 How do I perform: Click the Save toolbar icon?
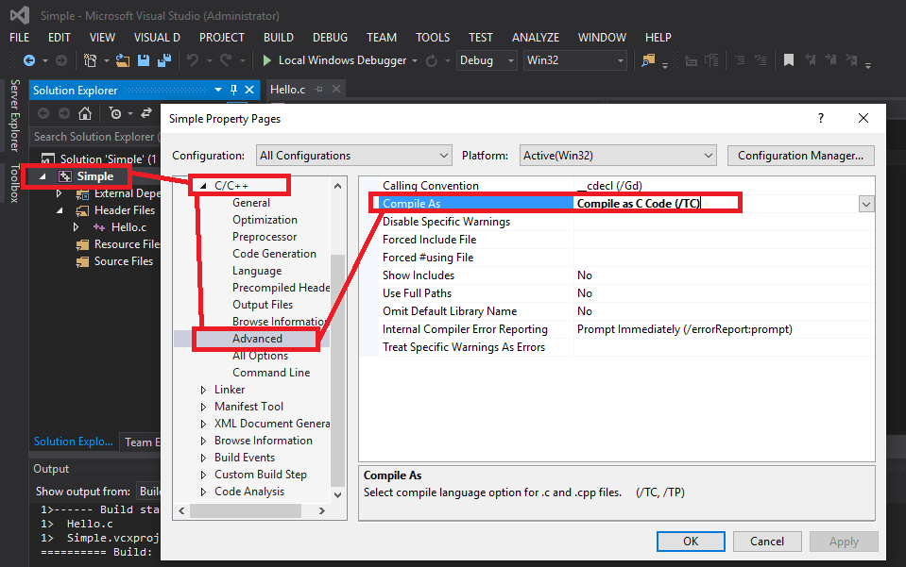pos(144,60)
